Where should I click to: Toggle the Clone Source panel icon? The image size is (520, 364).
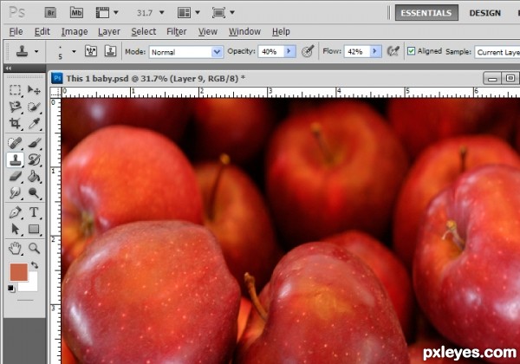[110, 51]
